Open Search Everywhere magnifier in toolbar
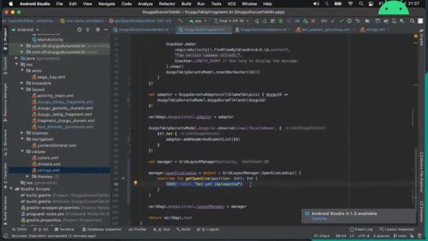The height and width of the screenshot is (241, 428). coord(412,21)
